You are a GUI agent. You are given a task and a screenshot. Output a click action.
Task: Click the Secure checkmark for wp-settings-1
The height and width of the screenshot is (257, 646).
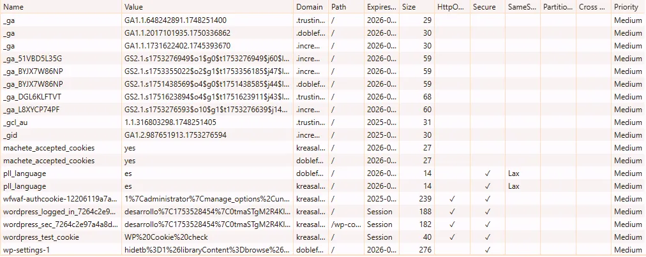(x=488, y=250)
